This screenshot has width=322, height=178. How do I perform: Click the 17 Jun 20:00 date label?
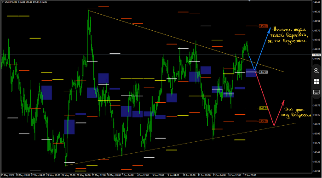click(x=249, y=175)
